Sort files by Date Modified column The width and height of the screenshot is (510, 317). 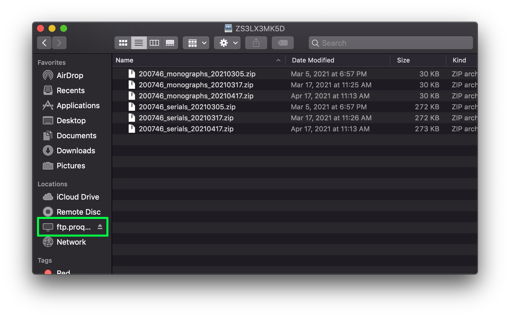[313, 60]
